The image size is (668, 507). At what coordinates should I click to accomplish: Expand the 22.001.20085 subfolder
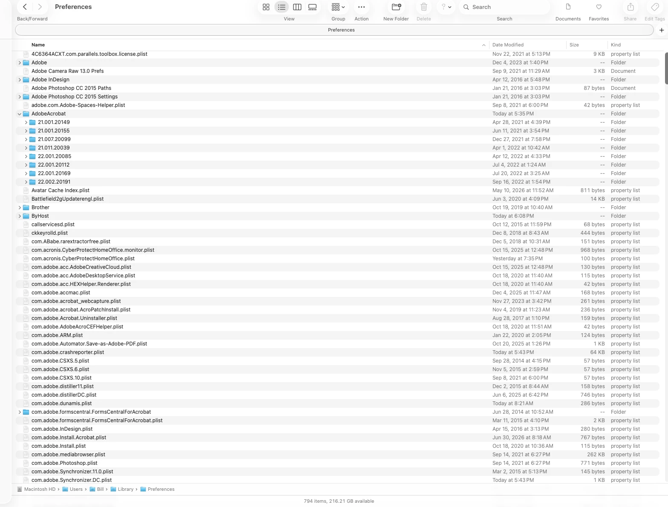click(x=26, y=156)
